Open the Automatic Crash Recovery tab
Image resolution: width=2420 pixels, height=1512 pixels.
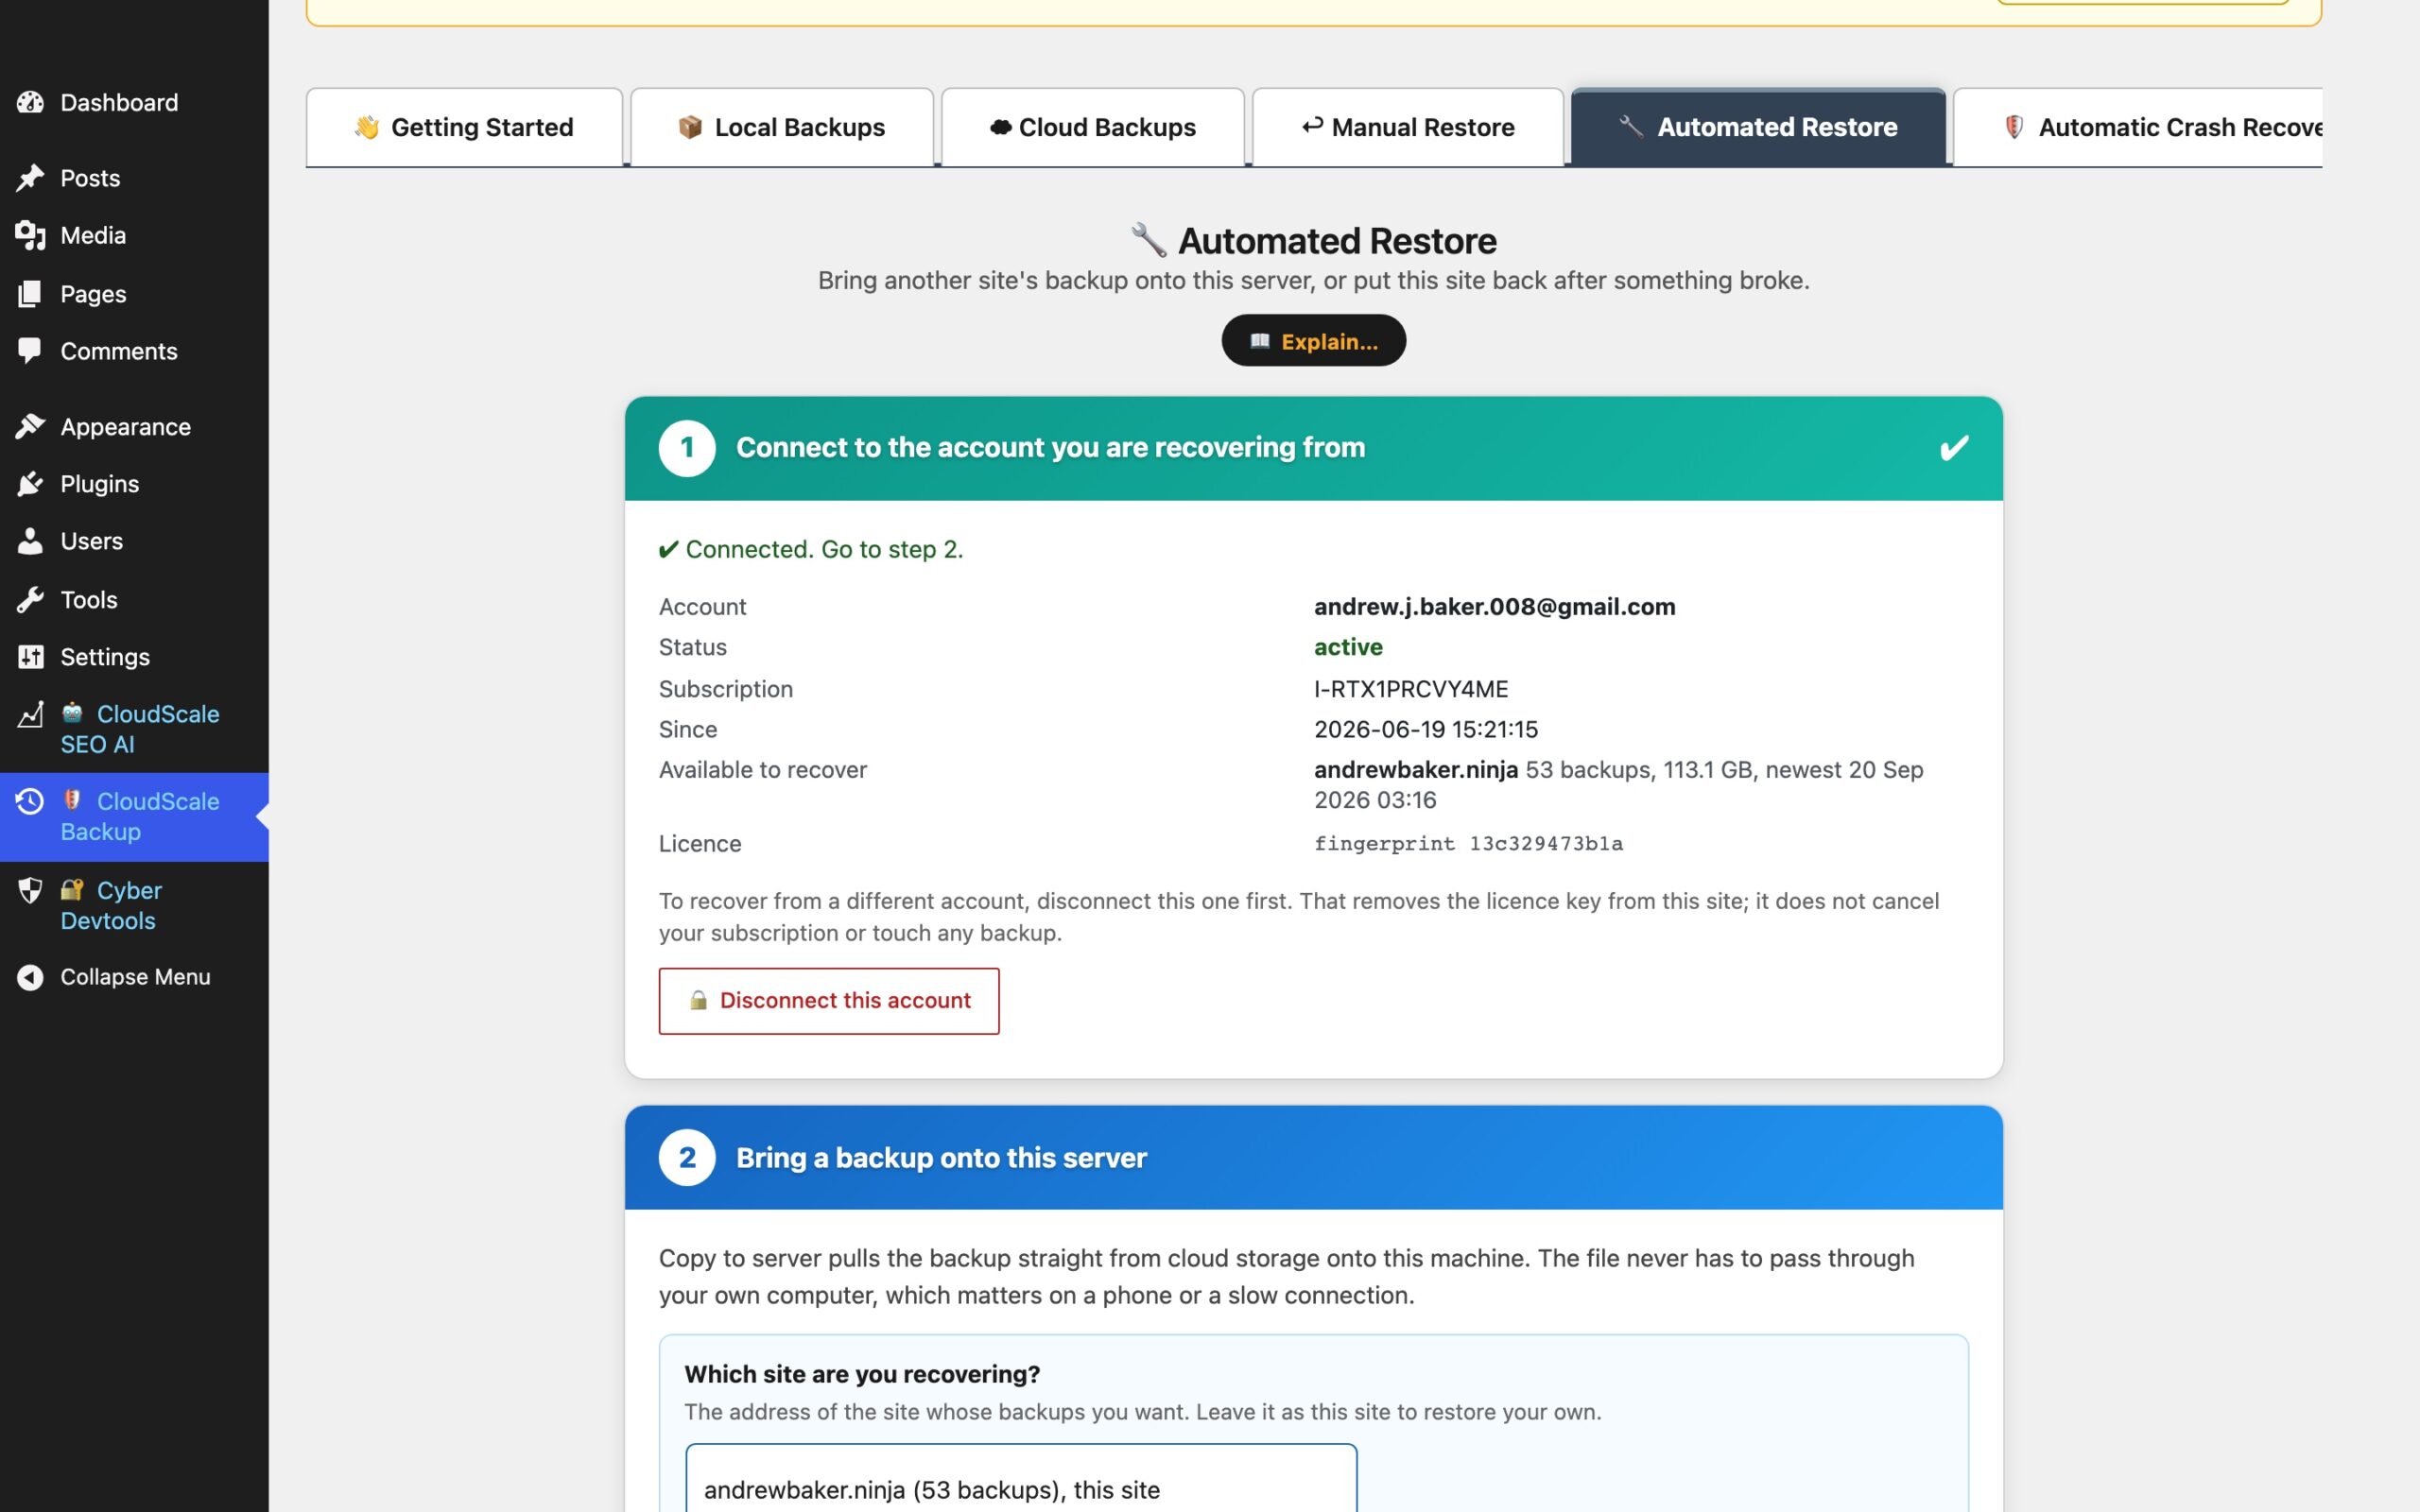pyautogui.click(x=2138, y=127)
